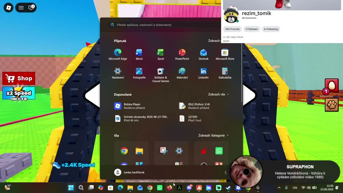The image size is (343, 193).
Task: Open the 1 Follower list
Action: point(252,29)
